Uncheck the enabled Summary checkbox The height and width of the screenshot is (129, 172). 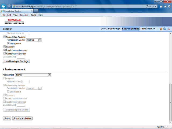pos(4,46)
